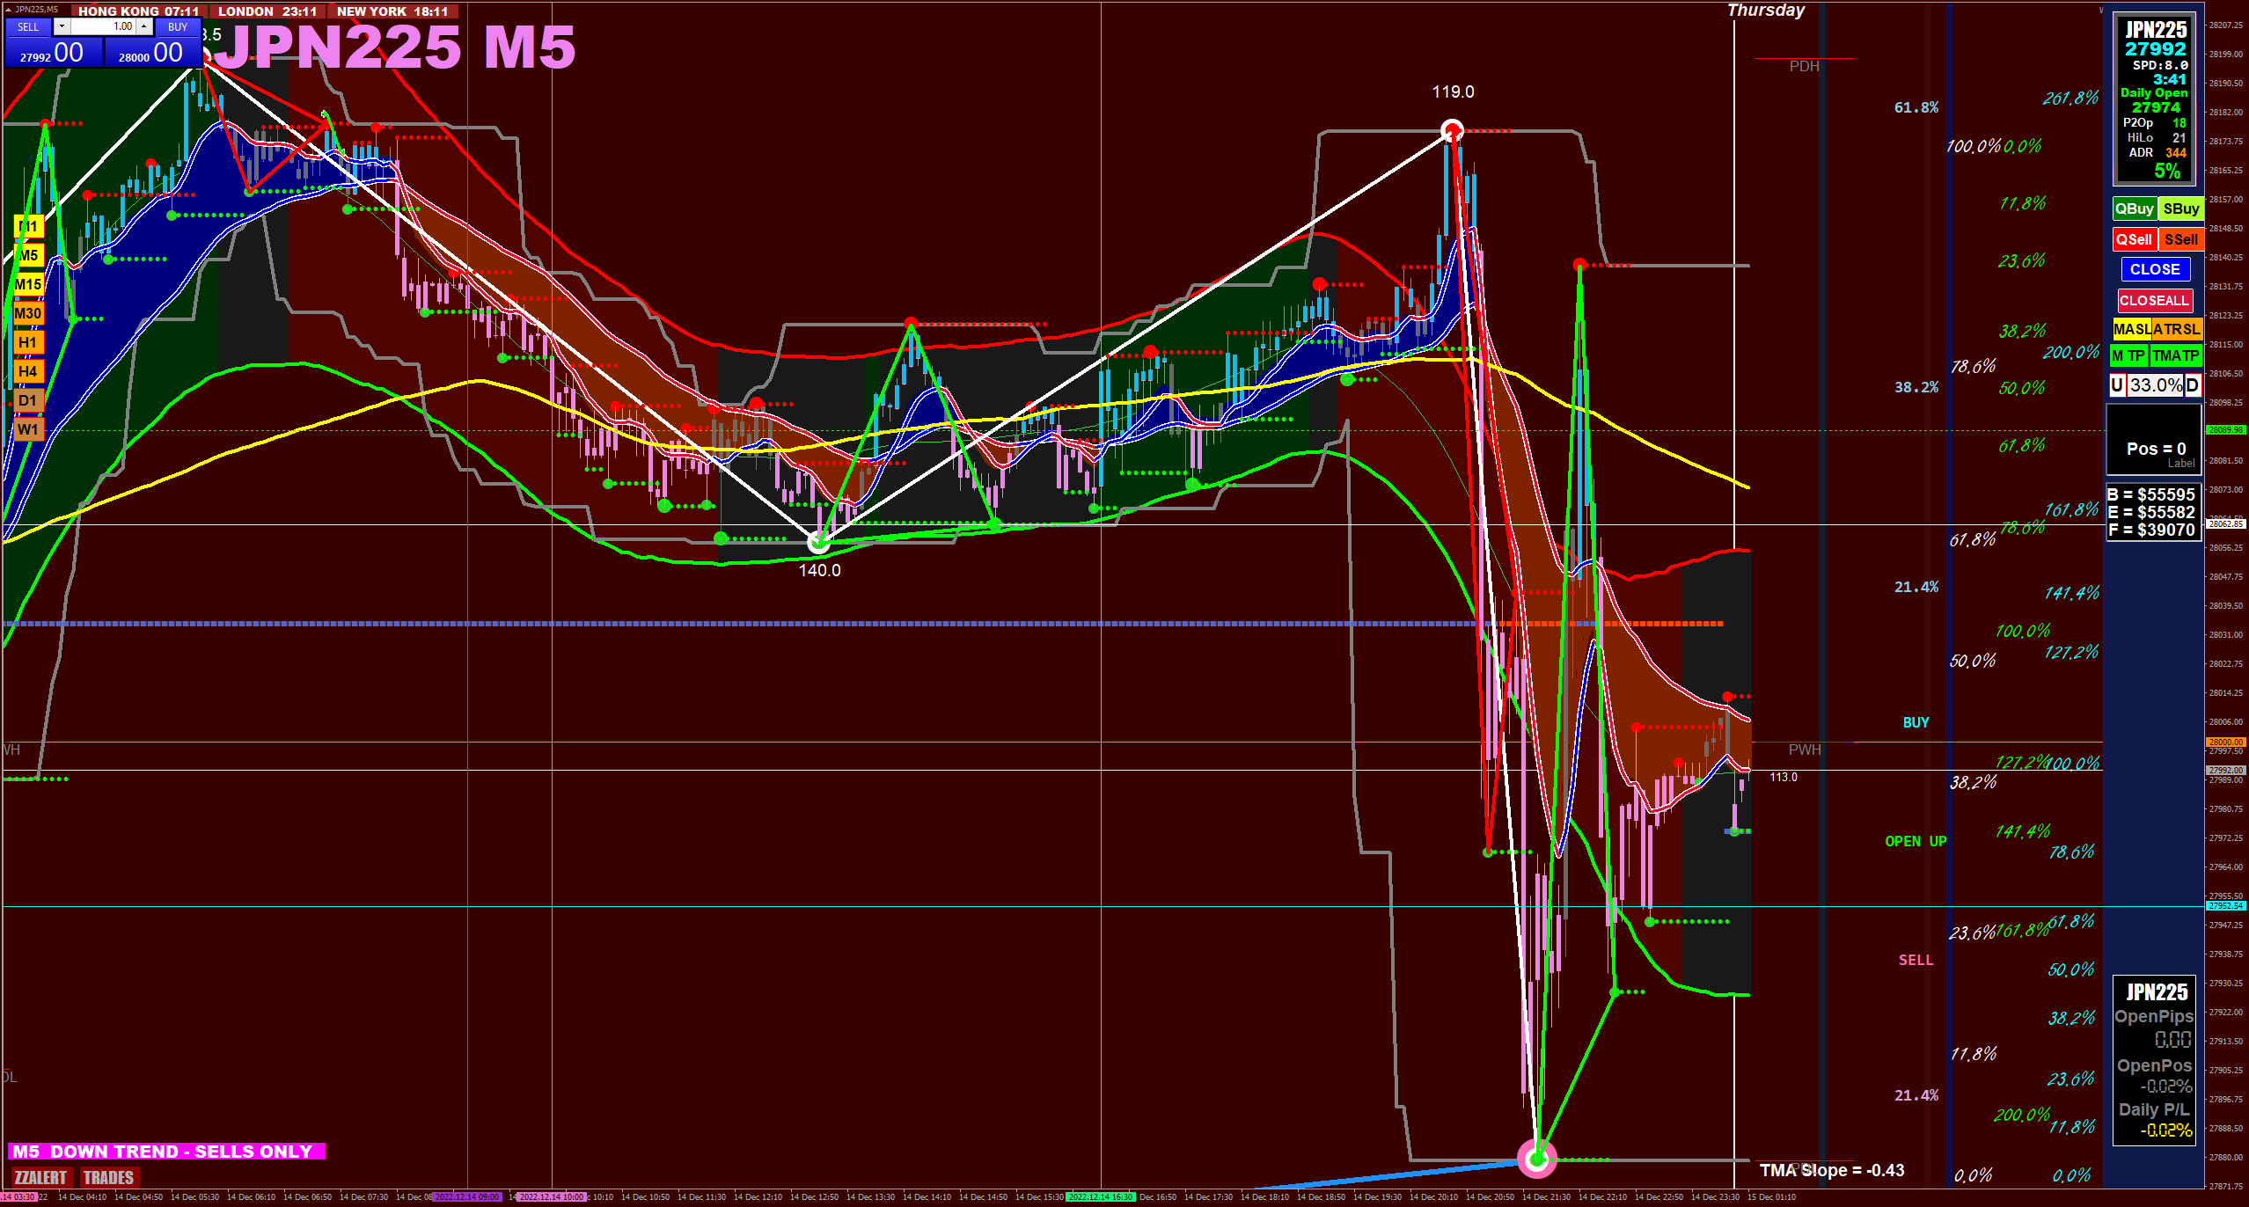Click the lot size 1.00 field
The width and height of the screenshot is (2249, 1207).
(x=103, y=26)
